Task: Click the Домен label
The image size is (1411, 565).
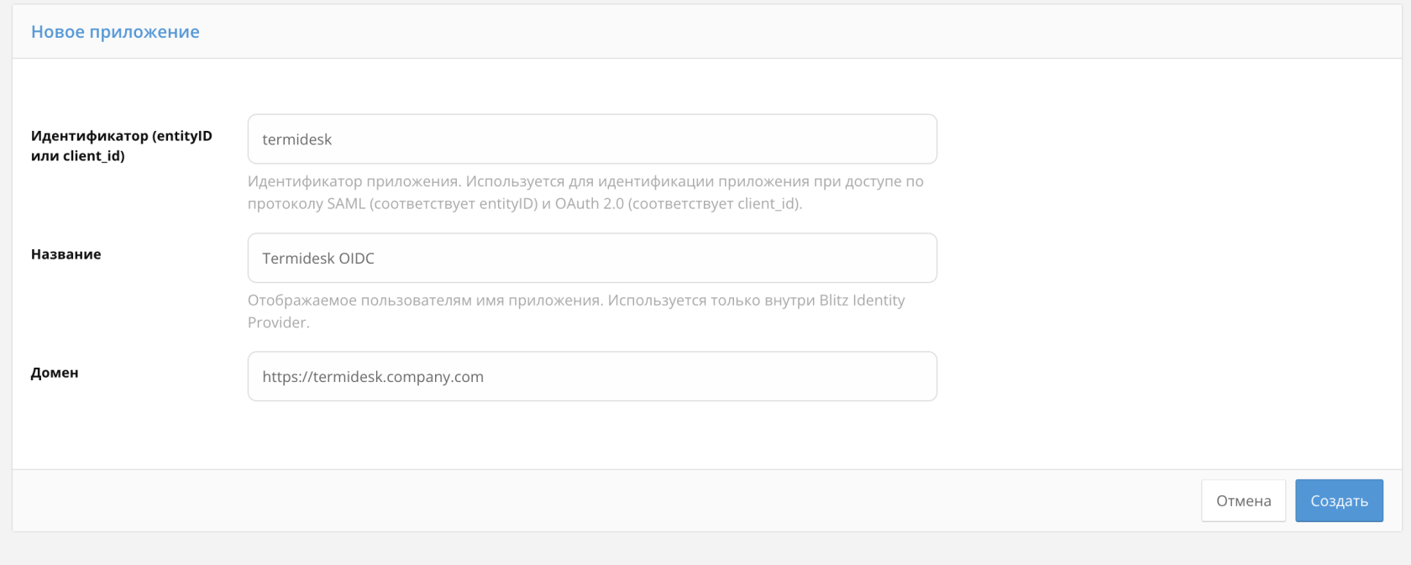Action: coord(55,373)
